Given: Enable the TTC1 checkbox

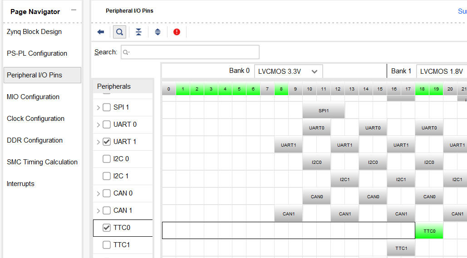Looking at the screenshot, I should 107,245.
